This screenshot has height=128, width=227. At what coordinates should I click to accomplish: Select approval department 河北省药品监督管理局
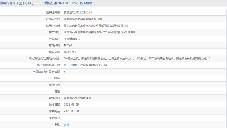(x=77, y=98)
